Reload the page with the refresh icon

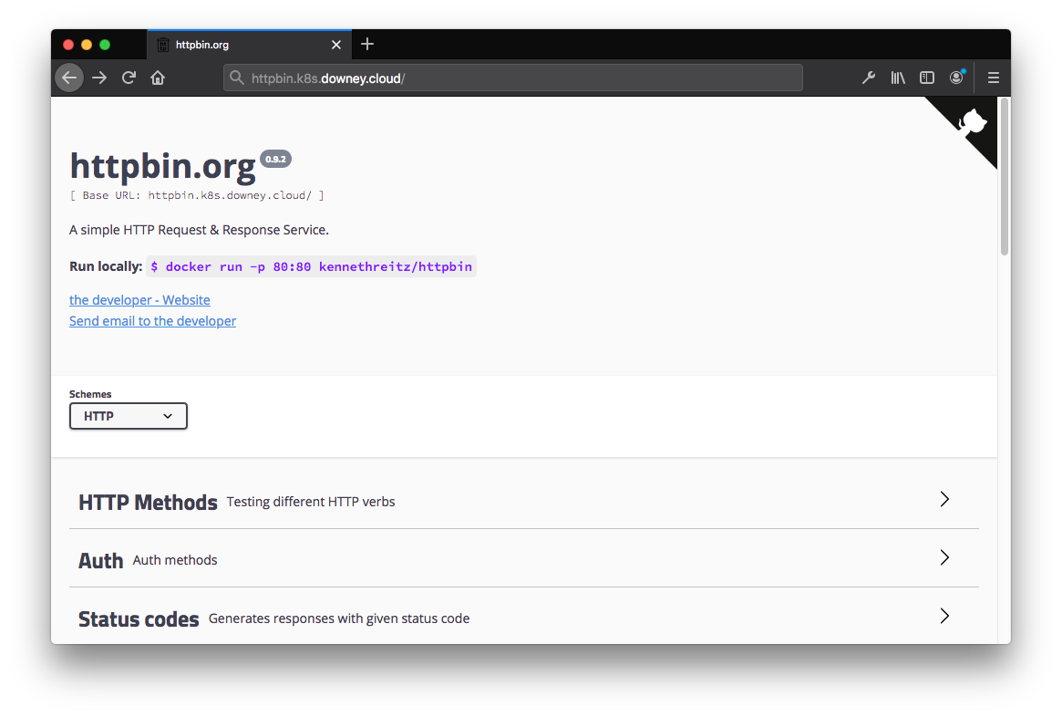click(x=129, y=78)
